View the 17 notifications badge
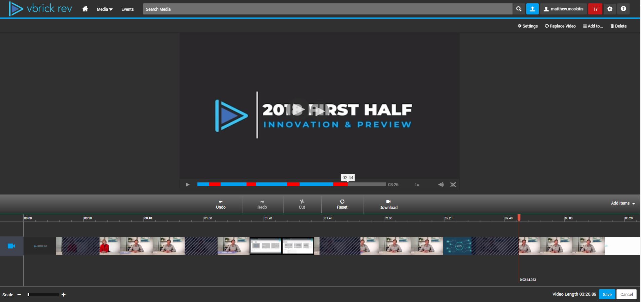This screenshot has width=641, height=302. (595, 9)
